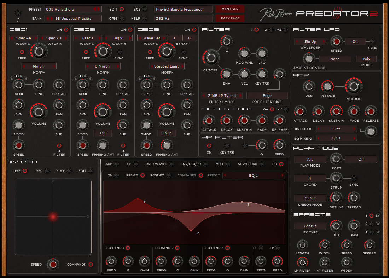Click the FM/Ring Amt knob in OSC2
This screenshot has height=278, width=389.
coord(103,145)
